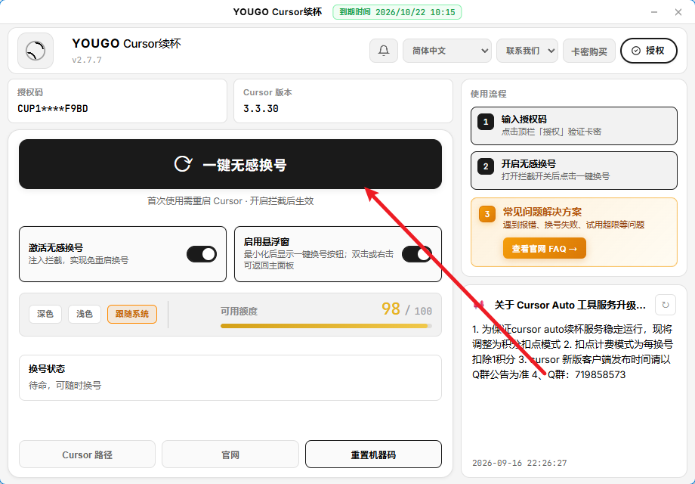This screenshot has width=695, height=484.
Task: Start 一键无感换号
Action: point(230,164)
